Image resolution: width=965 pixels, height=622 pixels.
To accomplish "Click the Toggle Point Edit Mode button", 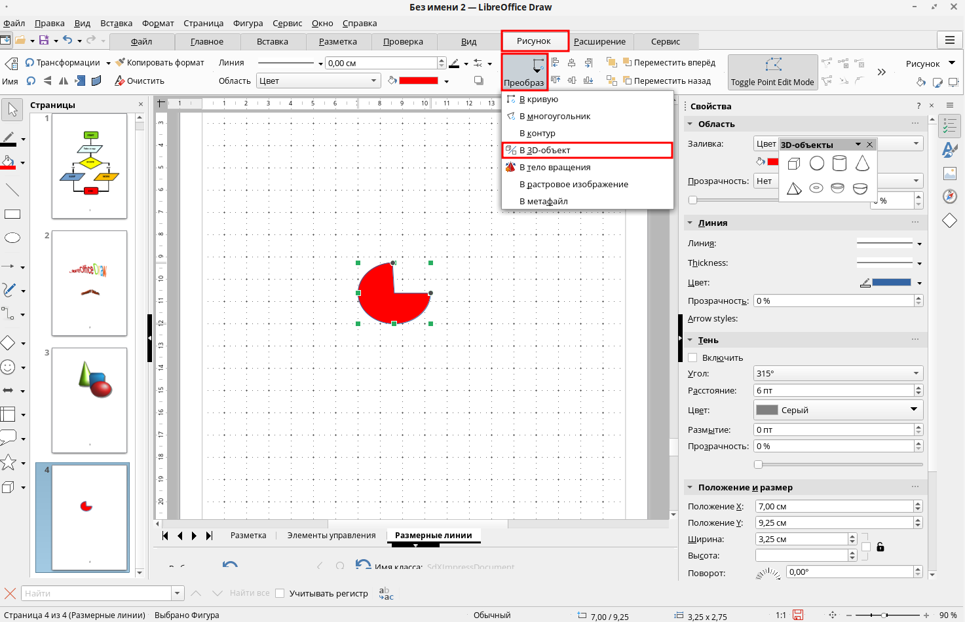I will (x=772, y=72).
